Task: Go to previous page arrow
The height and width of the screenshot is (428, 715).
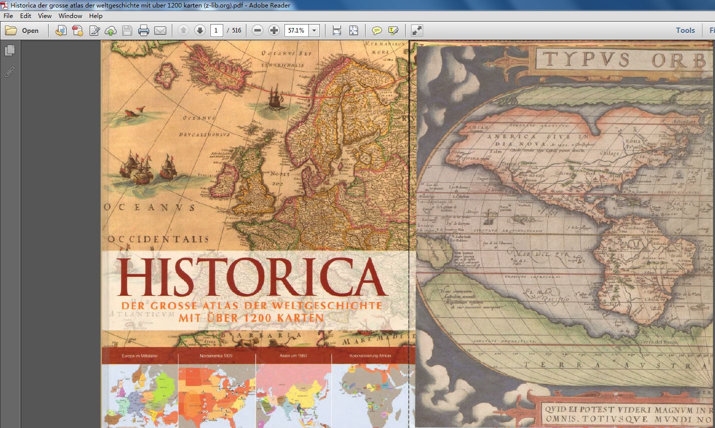Action: point(184,31)
